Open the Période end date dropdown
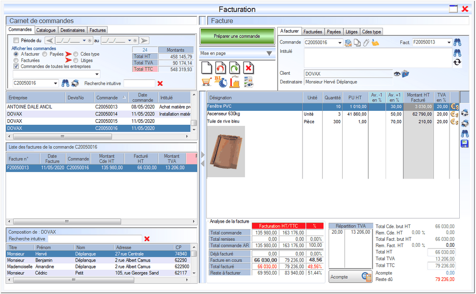This screenshot has width=476, height=294. point(130,40)
